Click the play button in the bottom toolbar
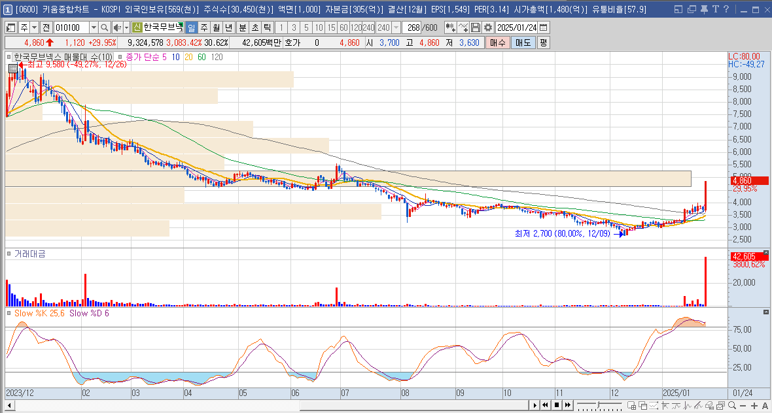 535,405
